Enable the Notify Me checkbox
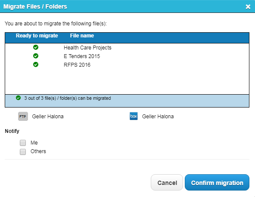Screen dimensions: 255x197 pos(23,143)
